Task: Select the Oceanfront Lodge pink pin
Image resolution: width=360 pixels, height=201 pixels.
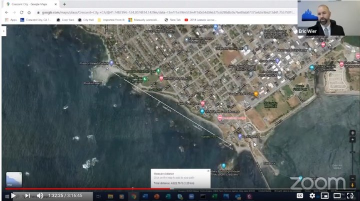Action: click(x=219, y=118)
